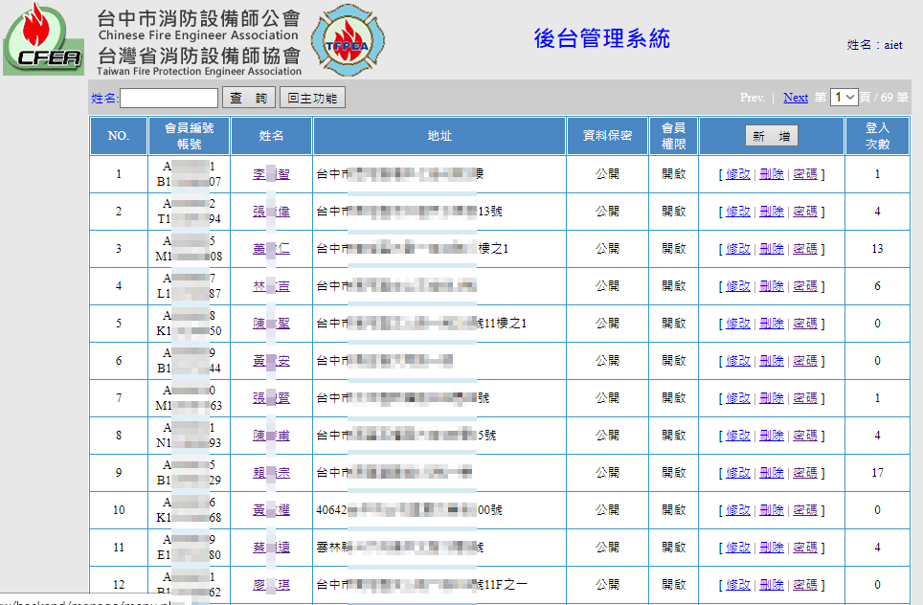The width and height of the screenshot is (923, 605).
Task: Click 刪除 link in row 9
Action: pos(772,473)
